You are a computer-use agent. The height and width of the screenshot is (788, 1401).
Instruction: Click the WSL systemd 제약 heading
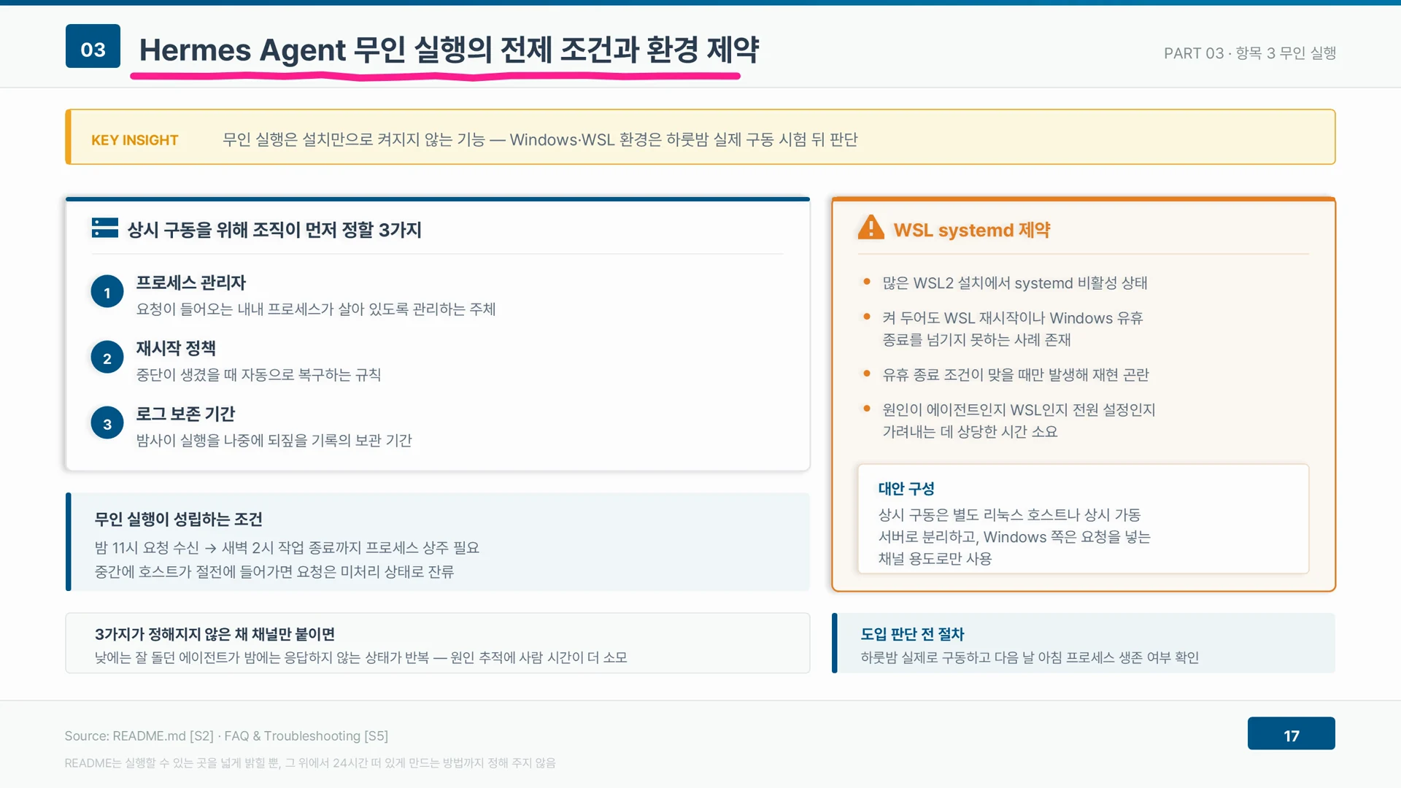click(972, 230)
